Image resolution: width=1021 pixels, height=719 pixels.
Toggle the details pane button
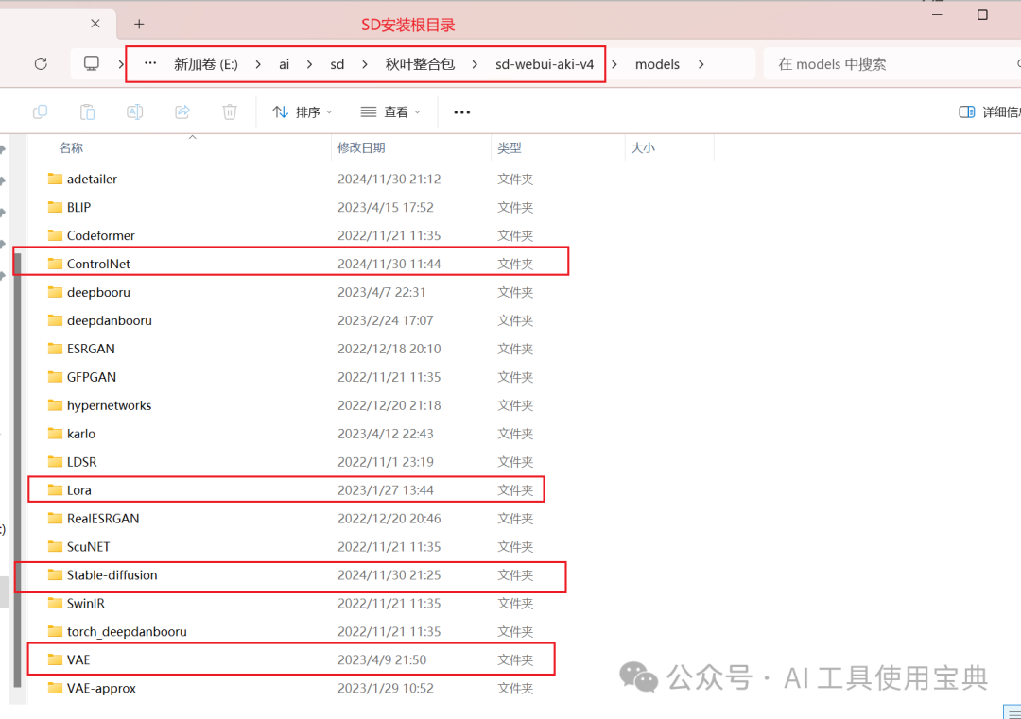coord(989,111)
